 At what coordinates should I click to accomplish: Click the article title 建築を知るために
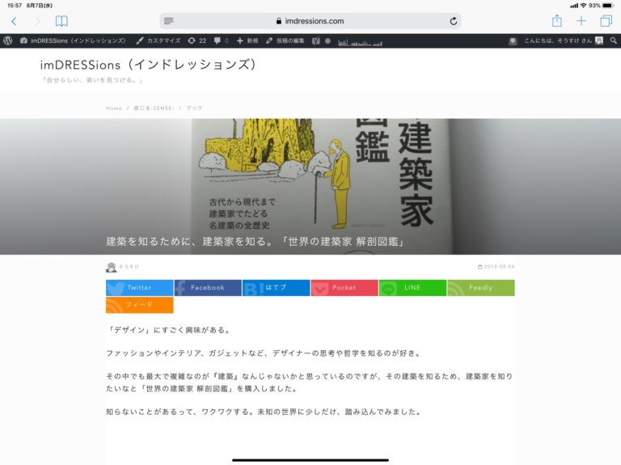(x=255, y=241)
